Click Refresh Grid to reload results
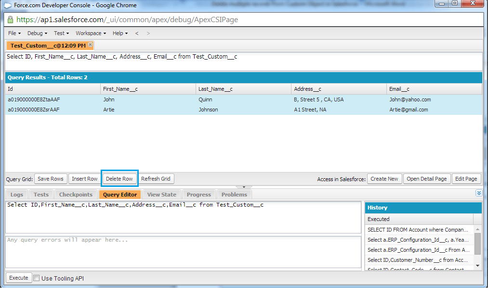 coord(156,178)
